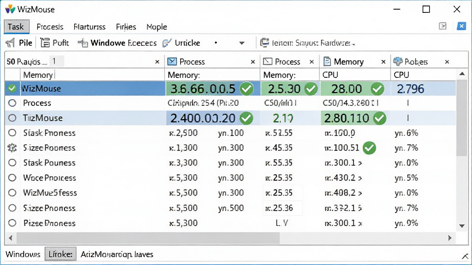
Task: Click the Pokers column gem icon
Action: [x=398, y=61]
